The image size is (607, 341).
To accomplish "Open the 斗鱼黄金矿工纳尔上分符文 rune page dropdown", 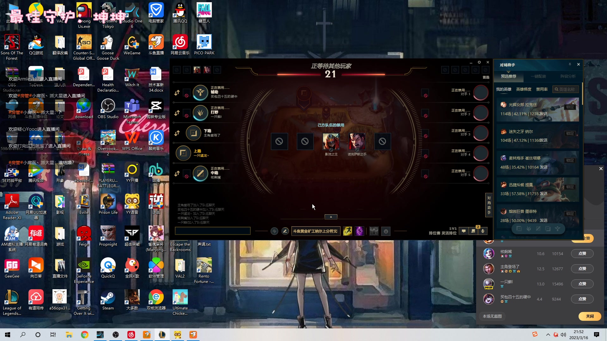I will (315, 231).
